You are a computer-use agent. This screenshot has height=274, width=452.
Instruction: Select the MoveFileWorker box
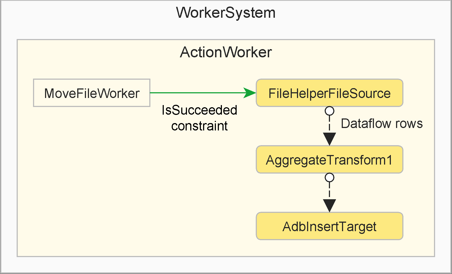coord(92,93)
